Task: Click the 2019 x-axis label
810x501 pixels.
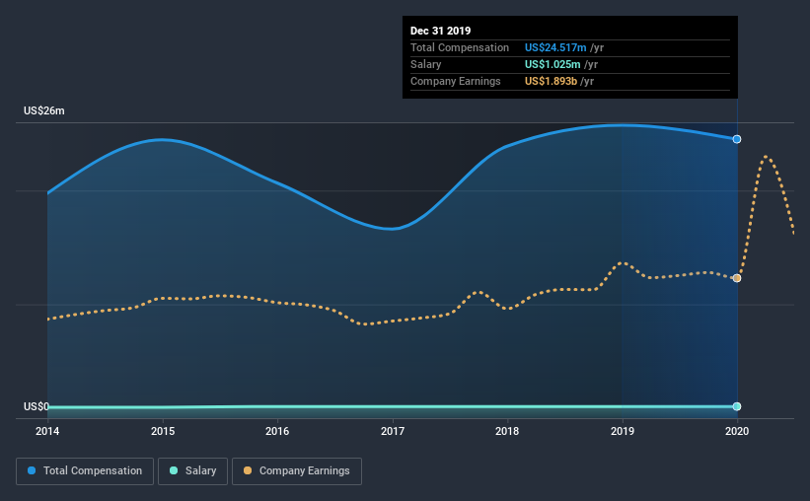Action: coord(623,431)
